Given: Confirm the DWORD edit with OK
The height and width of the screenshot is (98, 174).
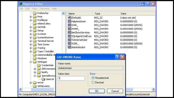Looking at the screenshot, I should 97,91.
